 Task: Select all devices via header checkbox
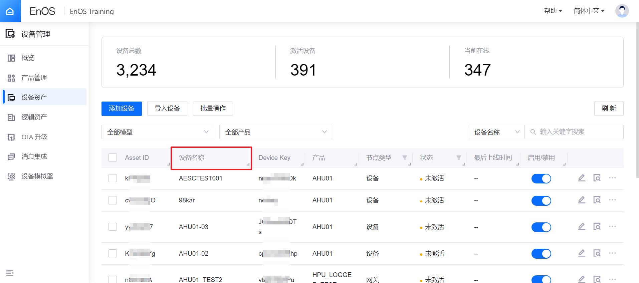[113, 157]
